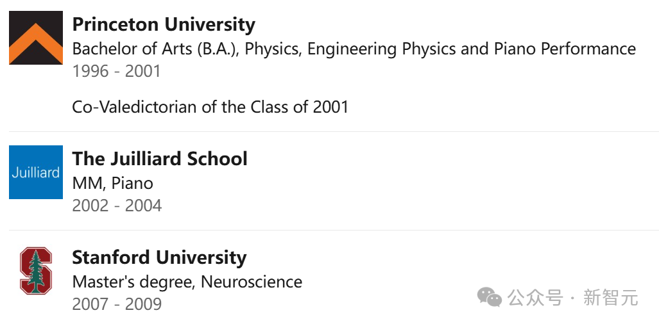Click the Princeton University orange chevron logo
Image resolution: width=659 pixels, height=324 pixels.
coord(36,38)
